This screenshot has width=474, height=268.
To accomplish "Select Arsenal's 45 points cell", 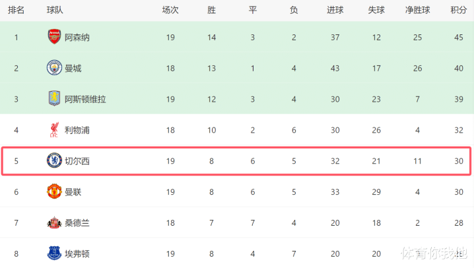I will [458, 38].
